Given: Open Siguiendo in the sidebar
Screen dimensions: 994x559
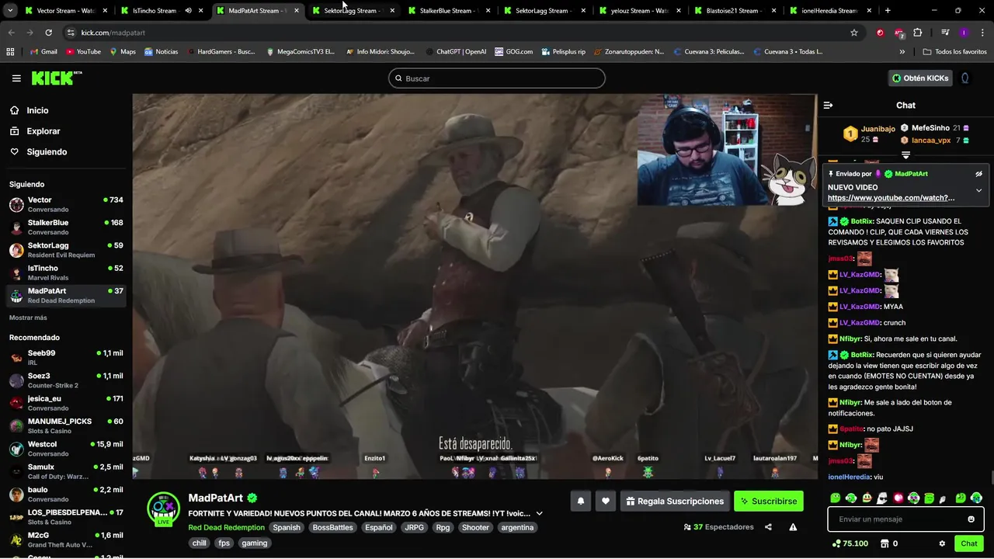Looking at the screenshot, I should tap(47, 152).
